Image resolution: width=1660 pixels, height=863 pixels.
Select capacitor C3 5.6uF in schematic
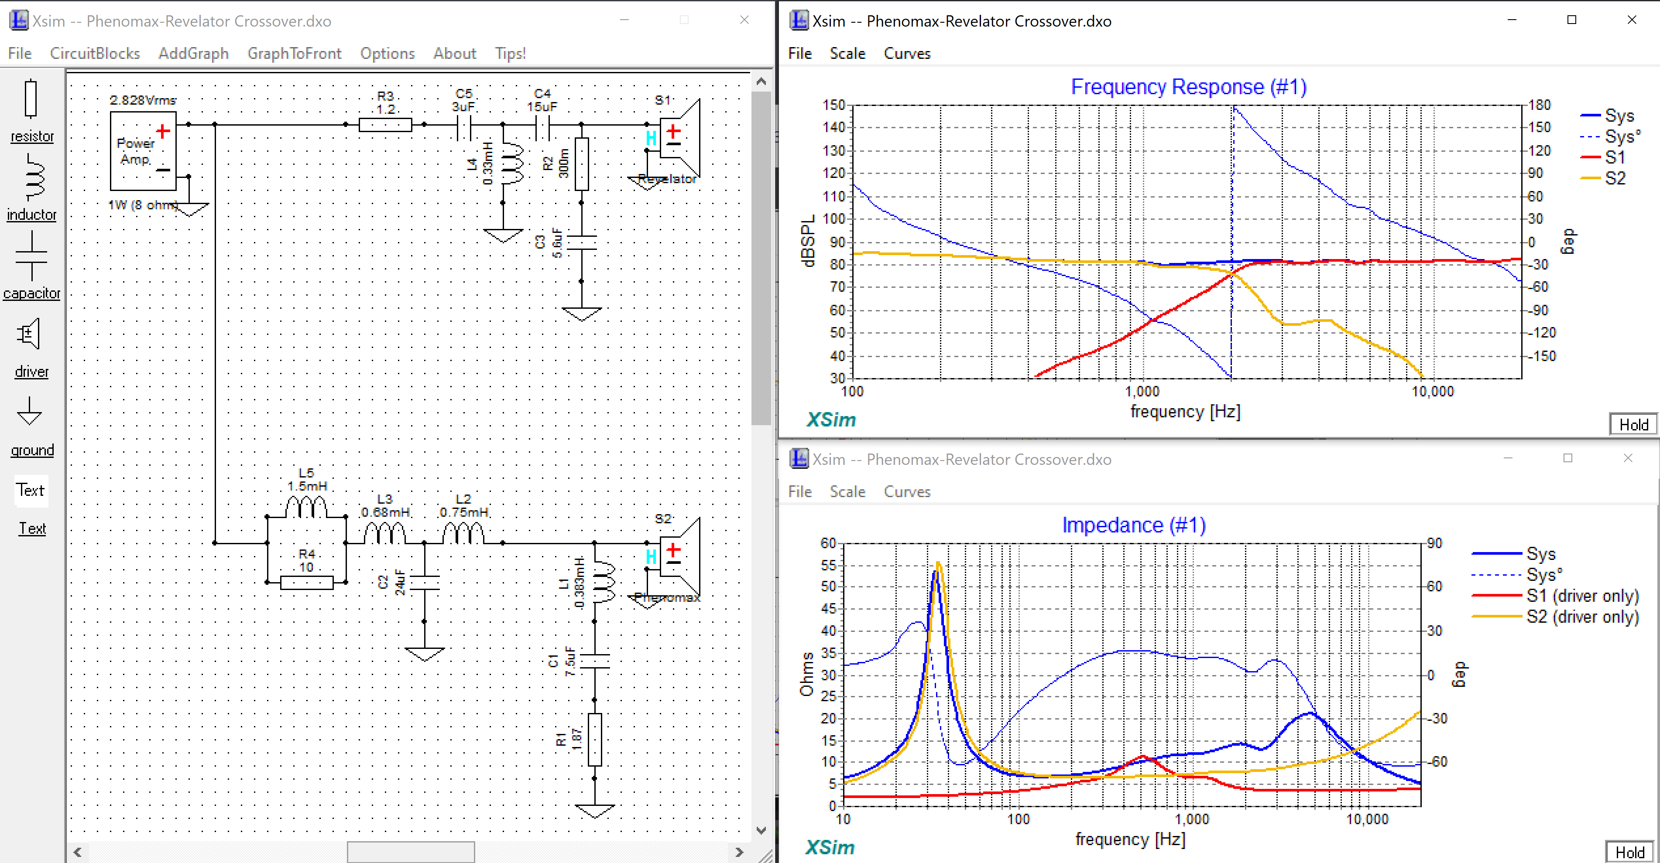tap(581, 243)
